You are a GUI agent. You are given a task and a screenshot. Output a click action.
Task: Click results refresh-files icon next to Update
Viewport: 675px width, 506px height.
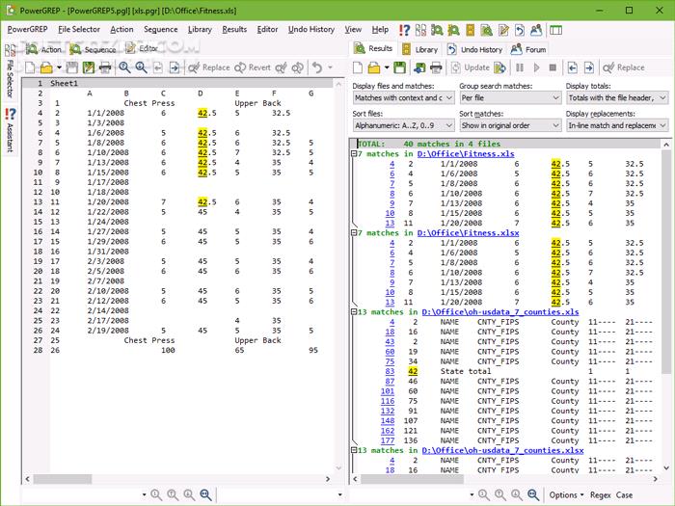click(x=499, y=67)
